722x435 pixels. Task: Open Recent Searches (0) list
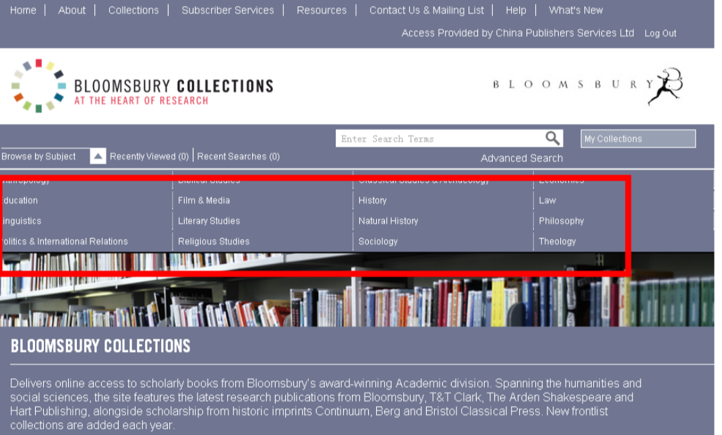tap(238, 156)
